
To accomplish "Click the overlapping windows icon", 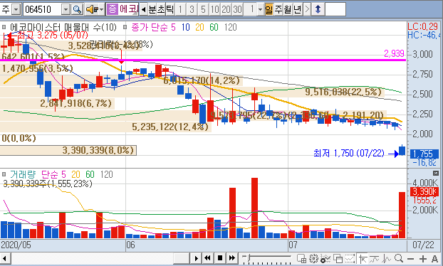I will pos(338,258).
